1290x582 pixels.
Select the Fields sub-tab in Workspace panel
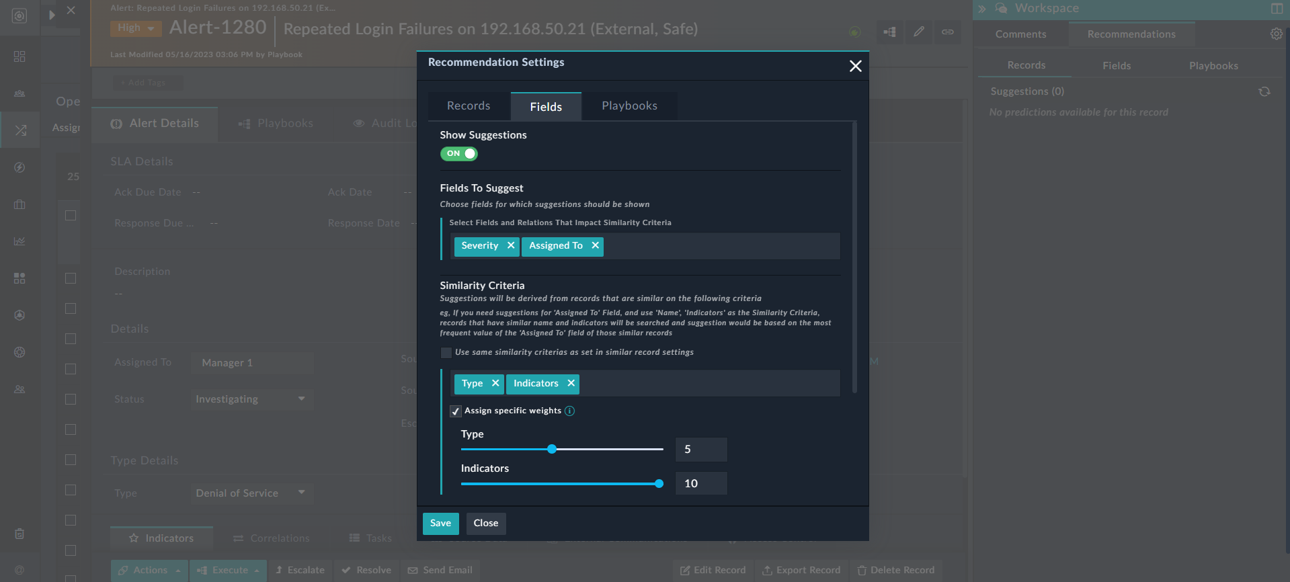1117,66
